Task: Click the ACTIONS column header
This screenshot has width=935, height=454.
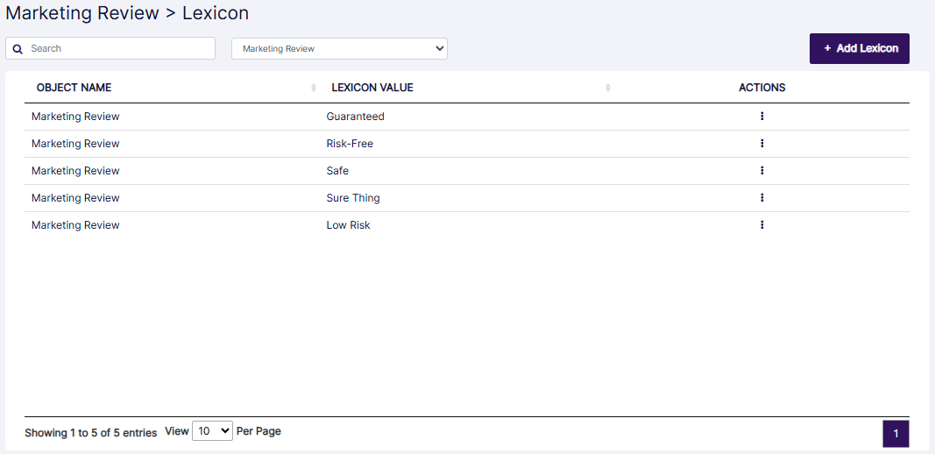Action: tap(761, 88)
